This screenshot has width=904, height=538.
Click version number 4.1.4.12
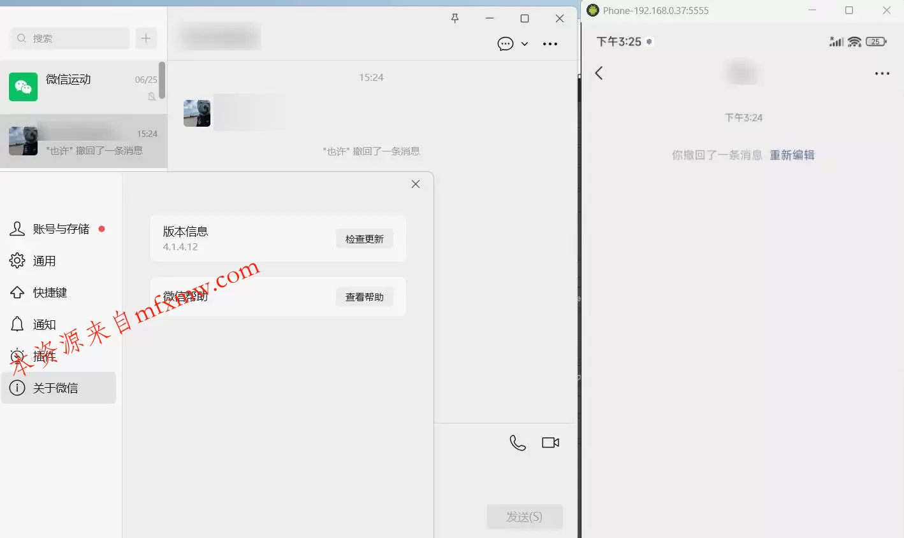180,247
